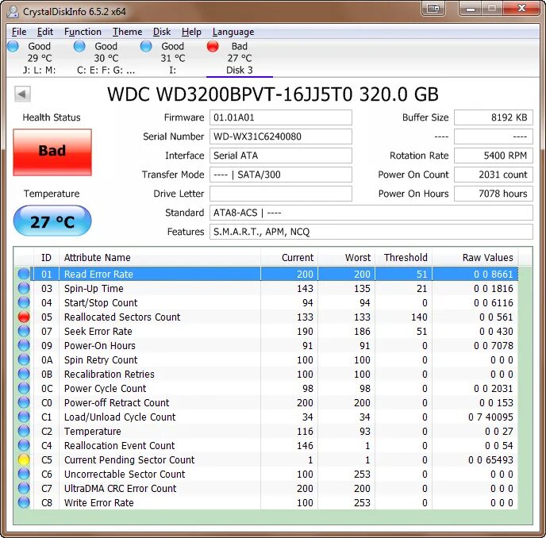Click the Transfer Mode SATA/300 field
Screen dimensions: 546x538
point(281,175)
